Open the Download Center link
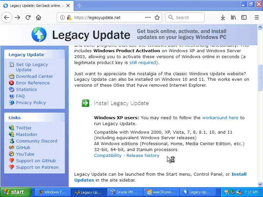263x197 pixels. (35, 77)
